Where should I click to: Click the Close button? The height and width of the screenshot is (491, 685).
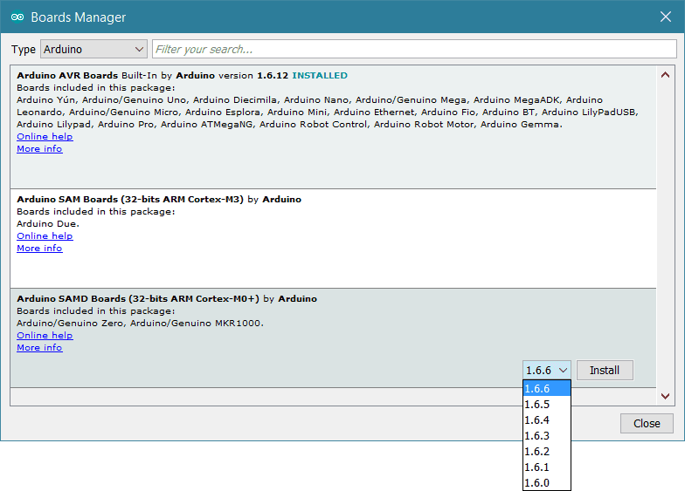[647, 424]
